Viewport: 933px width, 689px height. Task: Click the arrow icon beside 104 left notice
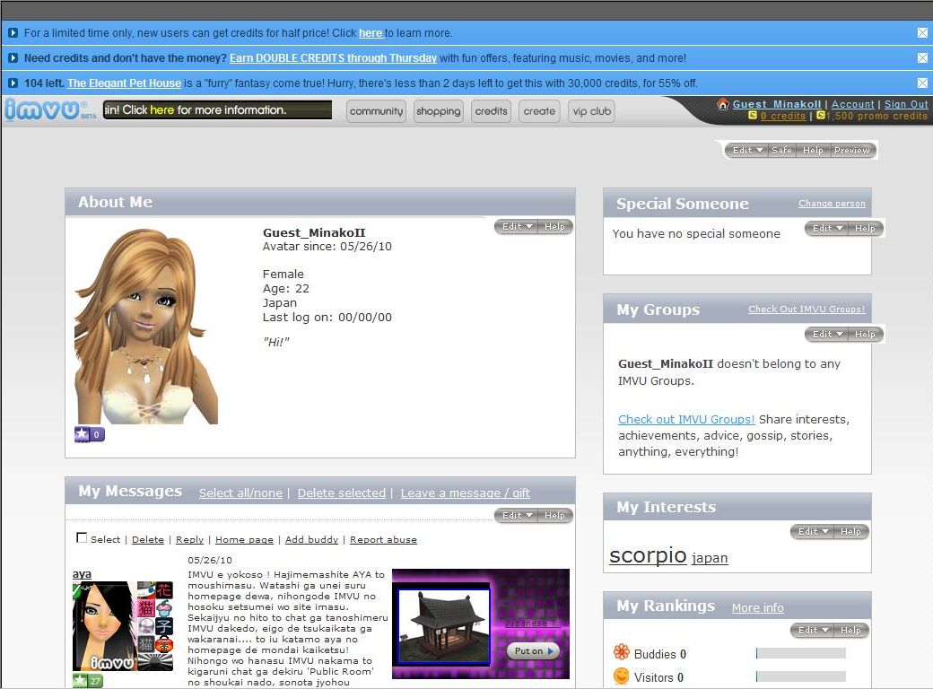tap(13, 83)
